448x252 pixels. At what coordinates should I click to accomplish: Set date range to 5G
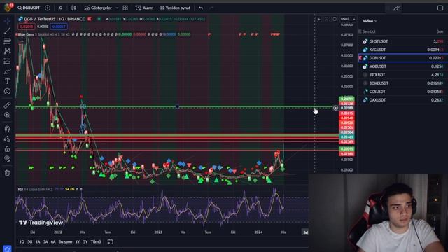pos(30,242)
